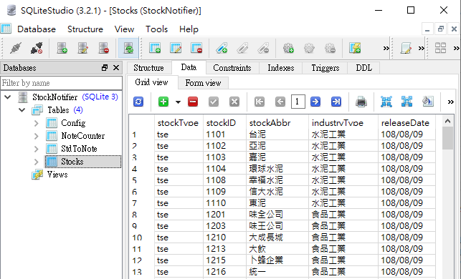This screenshot has width=461, height=279.
Task: Refresh table data with blue icon
Action: click(x=138, y=102)
